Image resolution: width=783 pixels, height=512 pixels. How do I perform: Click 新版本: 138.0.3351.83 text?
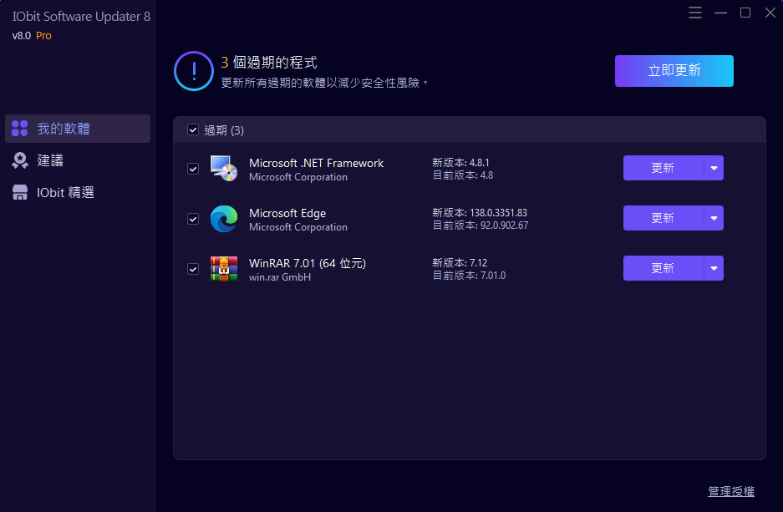(480, 213)
